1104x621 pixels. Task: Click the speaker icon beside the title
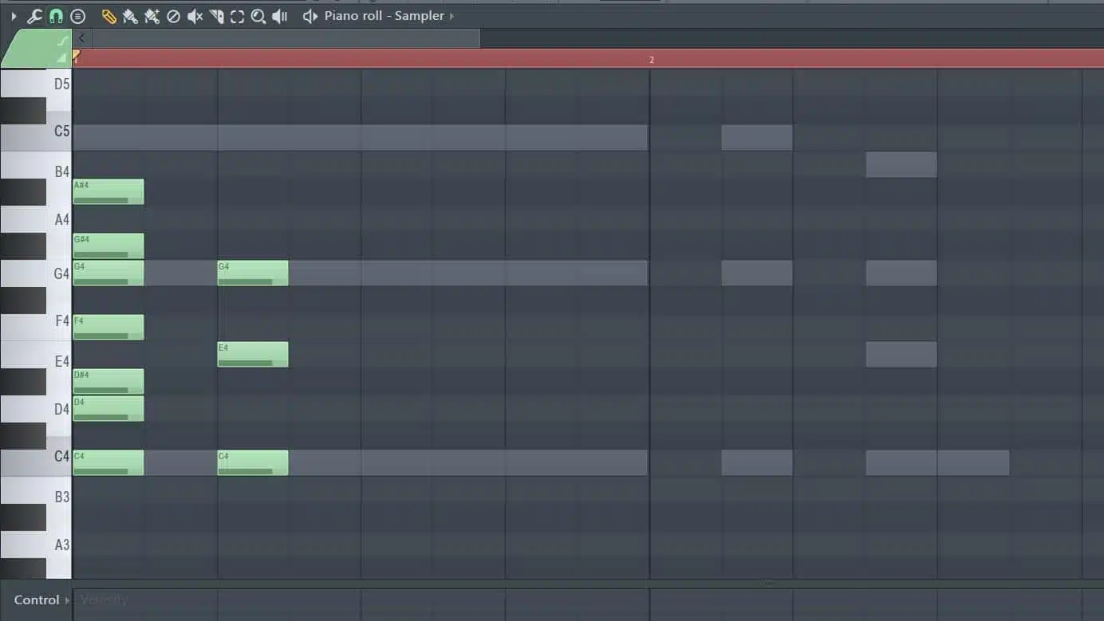point(310,16)
